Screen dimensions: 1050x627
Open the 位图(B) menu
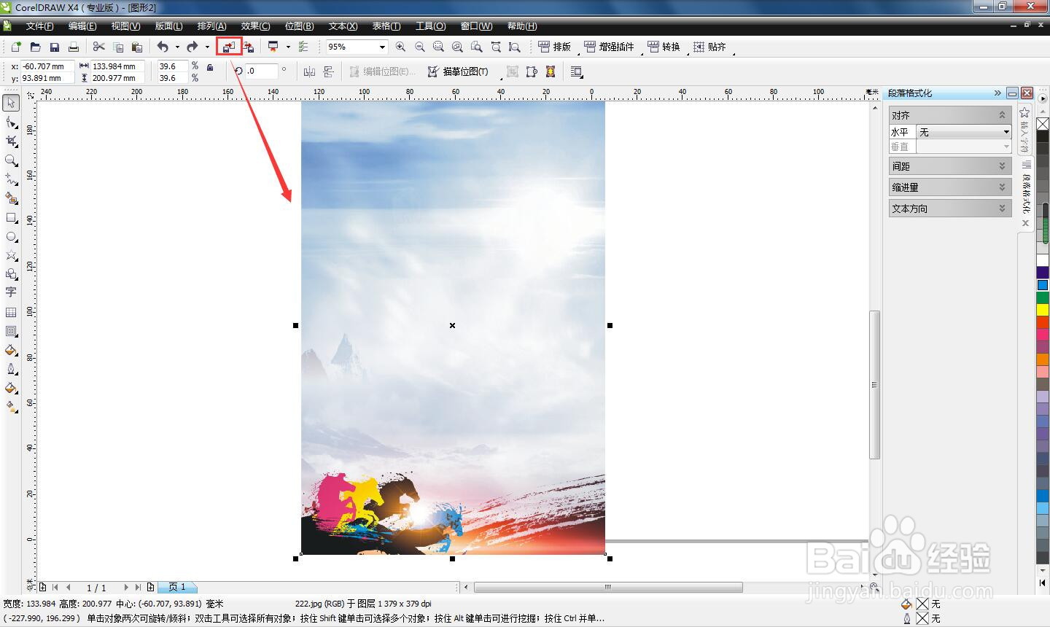[299, 26]
